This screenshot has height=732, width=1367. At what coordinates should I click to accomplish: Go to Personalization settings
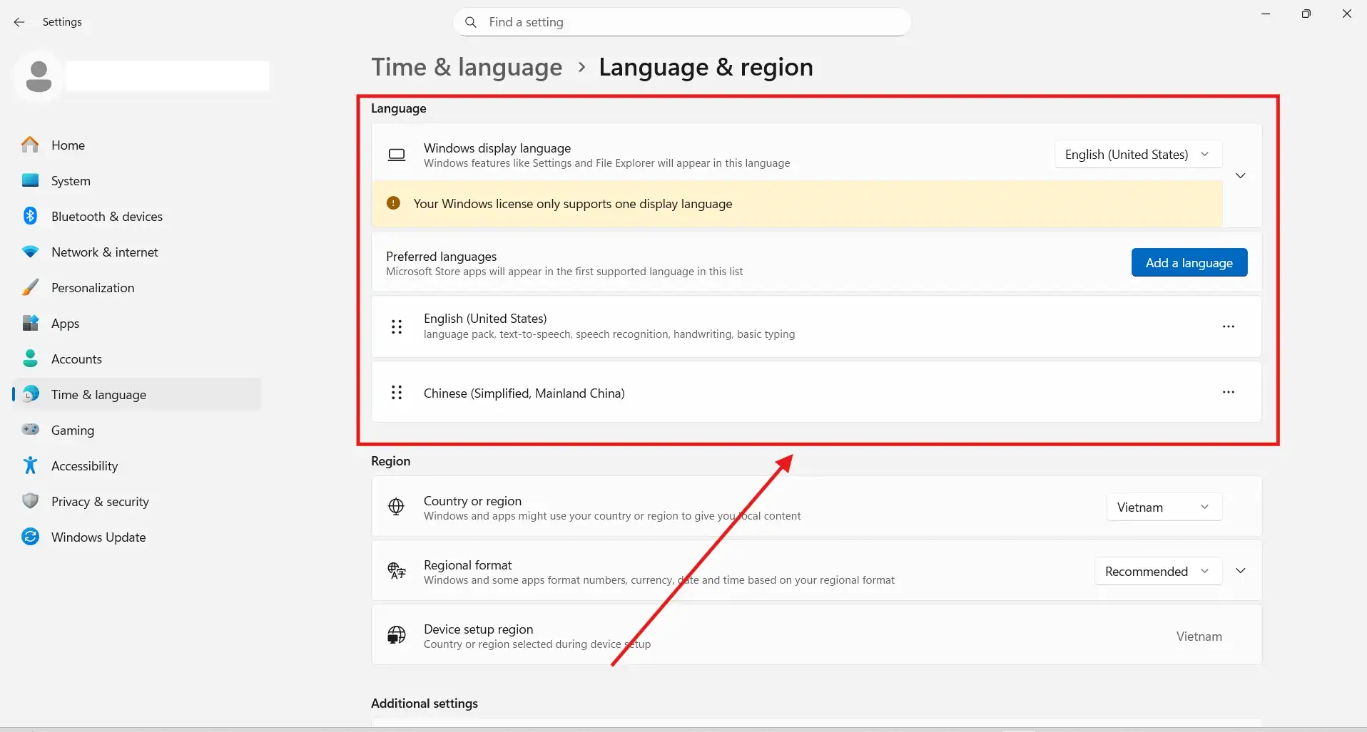(x=92, y=288)
